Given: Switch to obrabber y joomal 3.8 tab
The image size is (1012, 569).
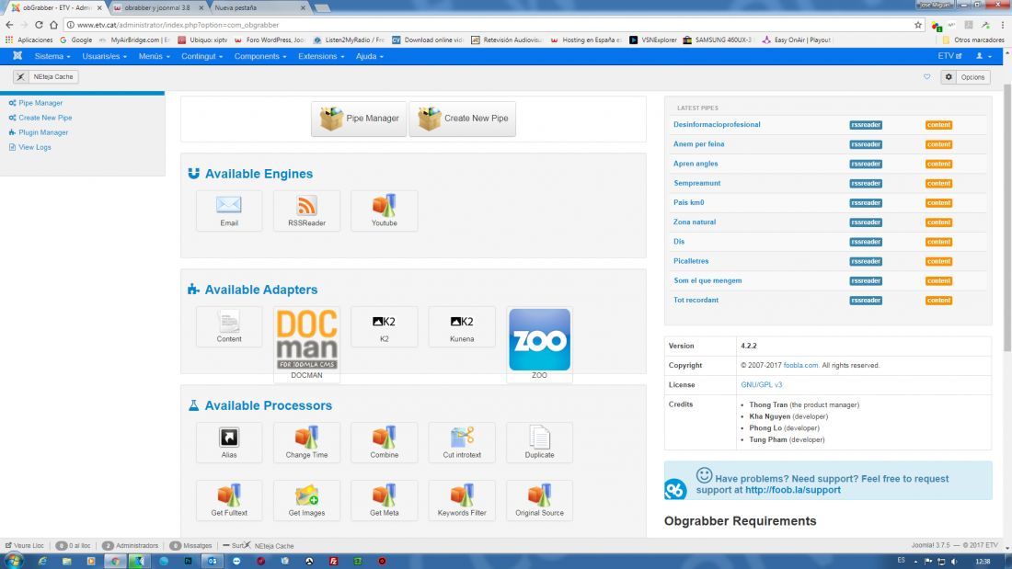Looking at the screenshot, I should [x=157, y=7].
